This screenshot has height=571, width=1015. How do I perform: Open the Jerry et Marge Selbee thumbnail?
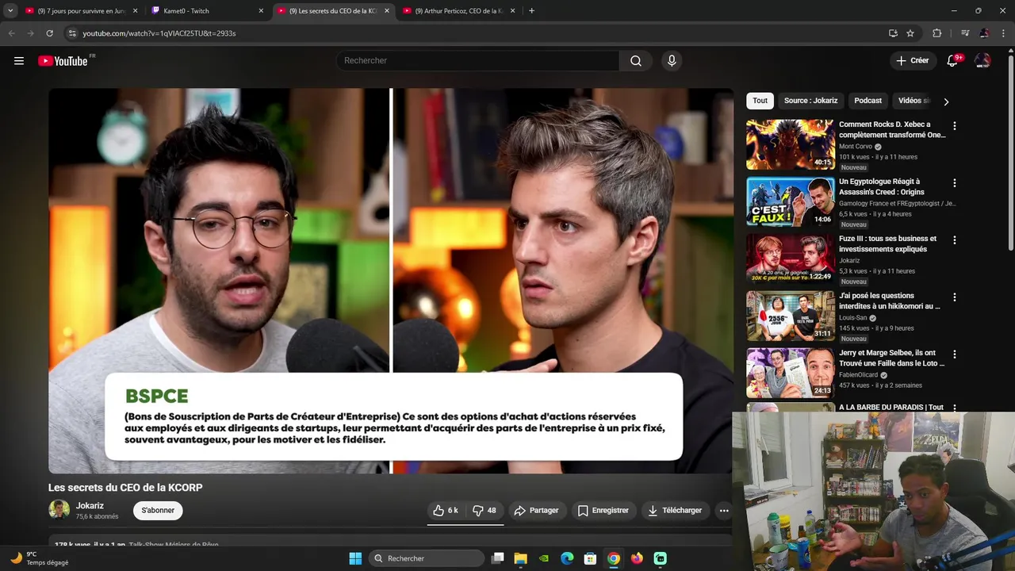[x=791, y=373]
